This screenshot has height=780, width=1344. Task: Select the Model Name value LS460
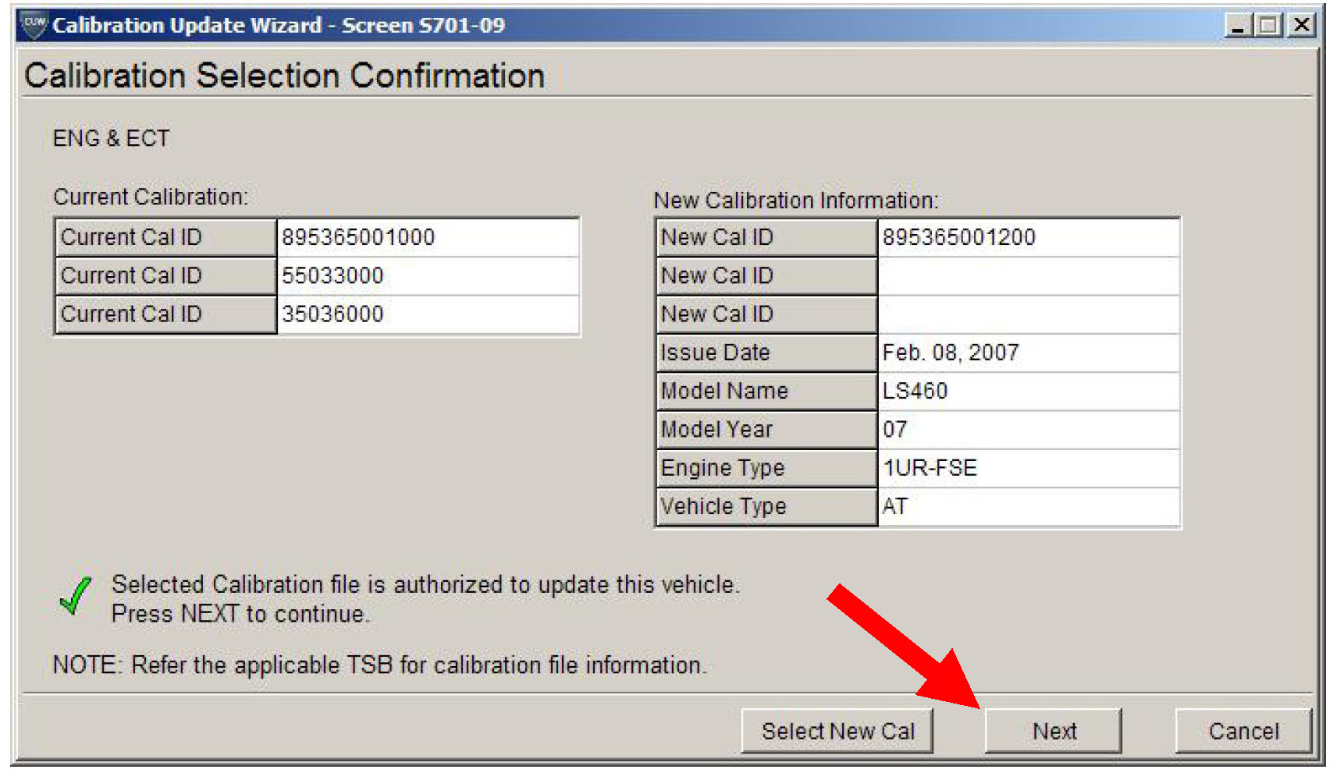point(915,391)
